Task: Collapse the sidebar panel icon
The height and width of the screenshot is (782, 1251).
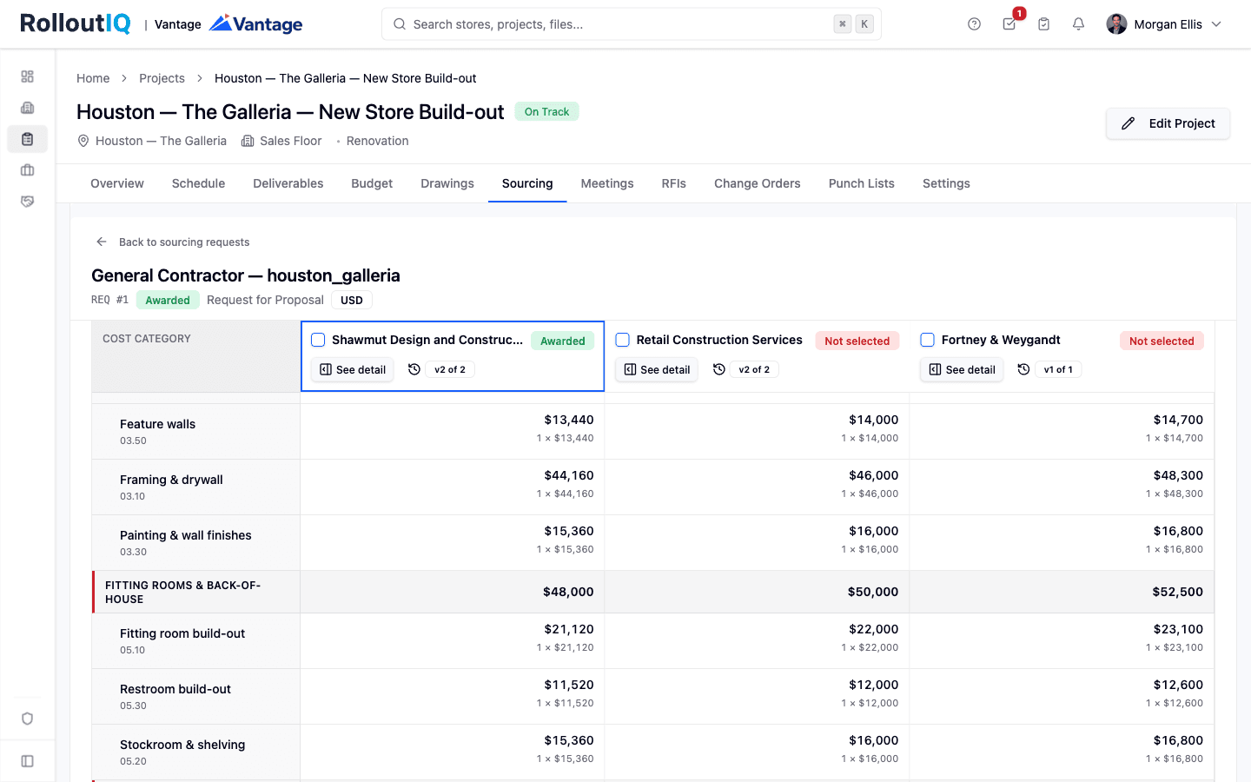Action: point(27,761)
